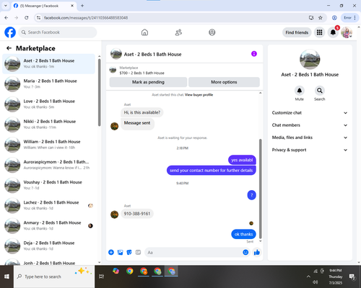Bookmark this page with the star icon

321,17
